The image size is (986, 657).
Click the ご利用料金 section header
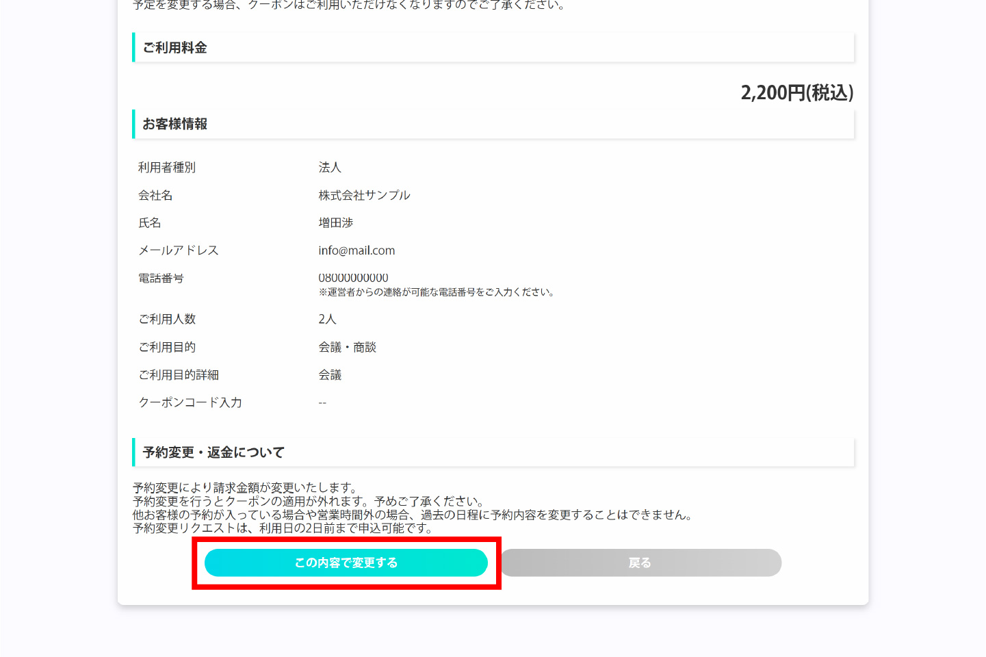pyautogui.click(x=174, y=48)
